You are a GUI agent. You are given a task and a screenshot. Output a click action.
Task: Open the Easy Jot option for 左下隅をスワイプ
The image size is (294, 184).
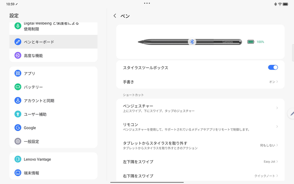(x=271, y=162)
